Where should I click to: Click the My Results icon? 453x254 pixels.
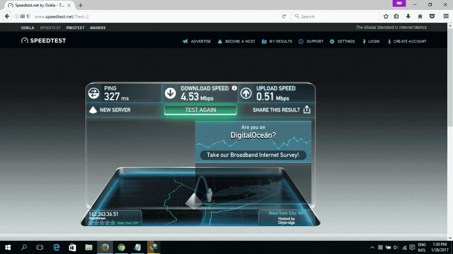(264, 41)
